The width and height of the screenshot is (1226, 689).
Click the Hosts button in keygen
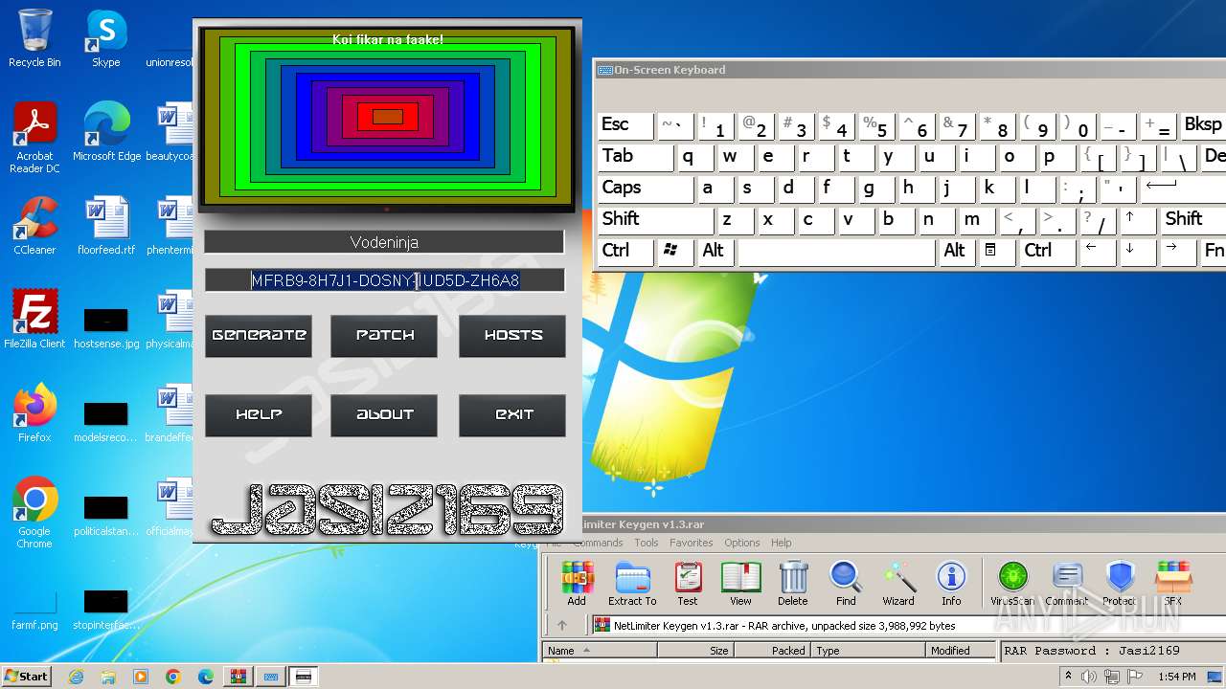pos(512,336)
